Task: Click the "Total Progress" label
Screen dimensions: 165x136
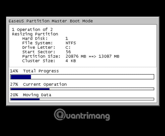Action: (41, 71)
